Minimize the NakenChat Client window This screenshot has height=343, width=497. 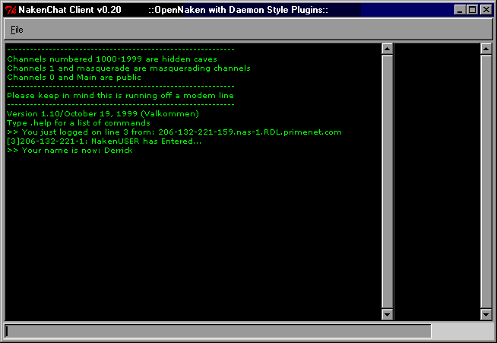tap(460, 10)
